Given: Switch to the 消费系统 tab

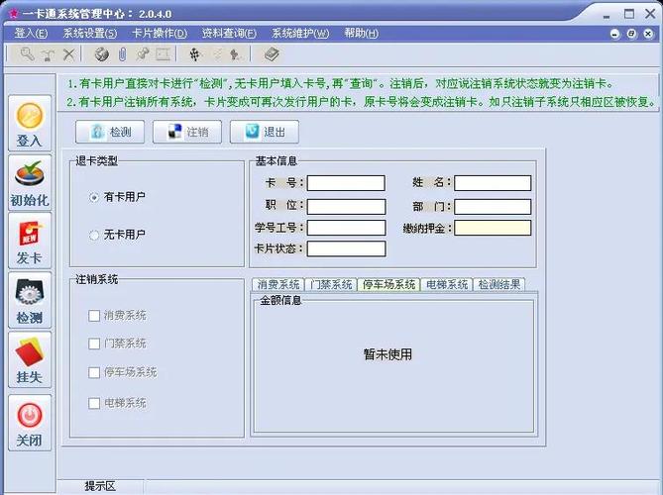Looking at the screenshot, I should [277, 285].
